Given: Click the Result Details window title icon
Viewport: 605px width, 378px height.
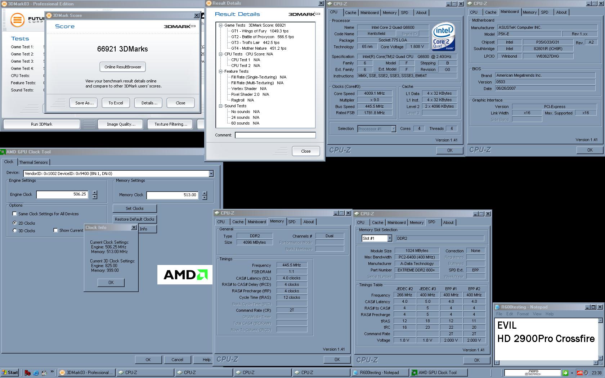Looking at the screenshot, I should tap(209, 3).
